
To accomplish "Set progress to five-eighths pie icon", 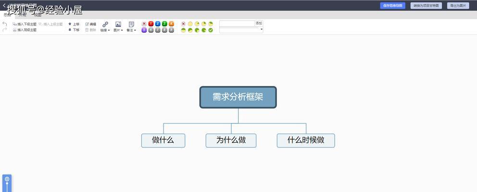I will [x=190, y=30].
